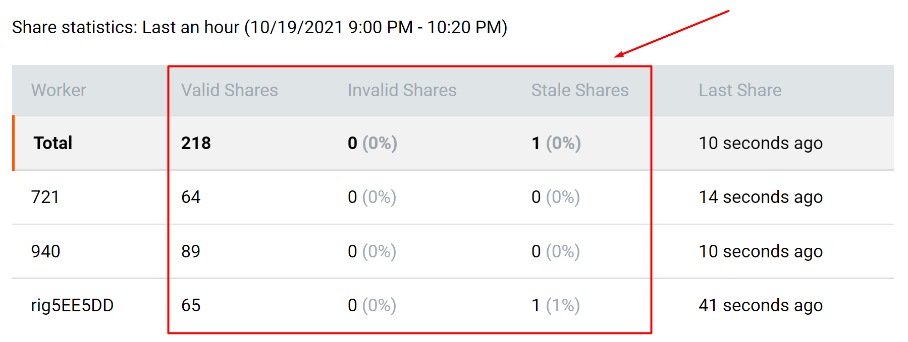Sort by the Valid Shares column header
The image size is (908, 342).
[x=229, y=90]
